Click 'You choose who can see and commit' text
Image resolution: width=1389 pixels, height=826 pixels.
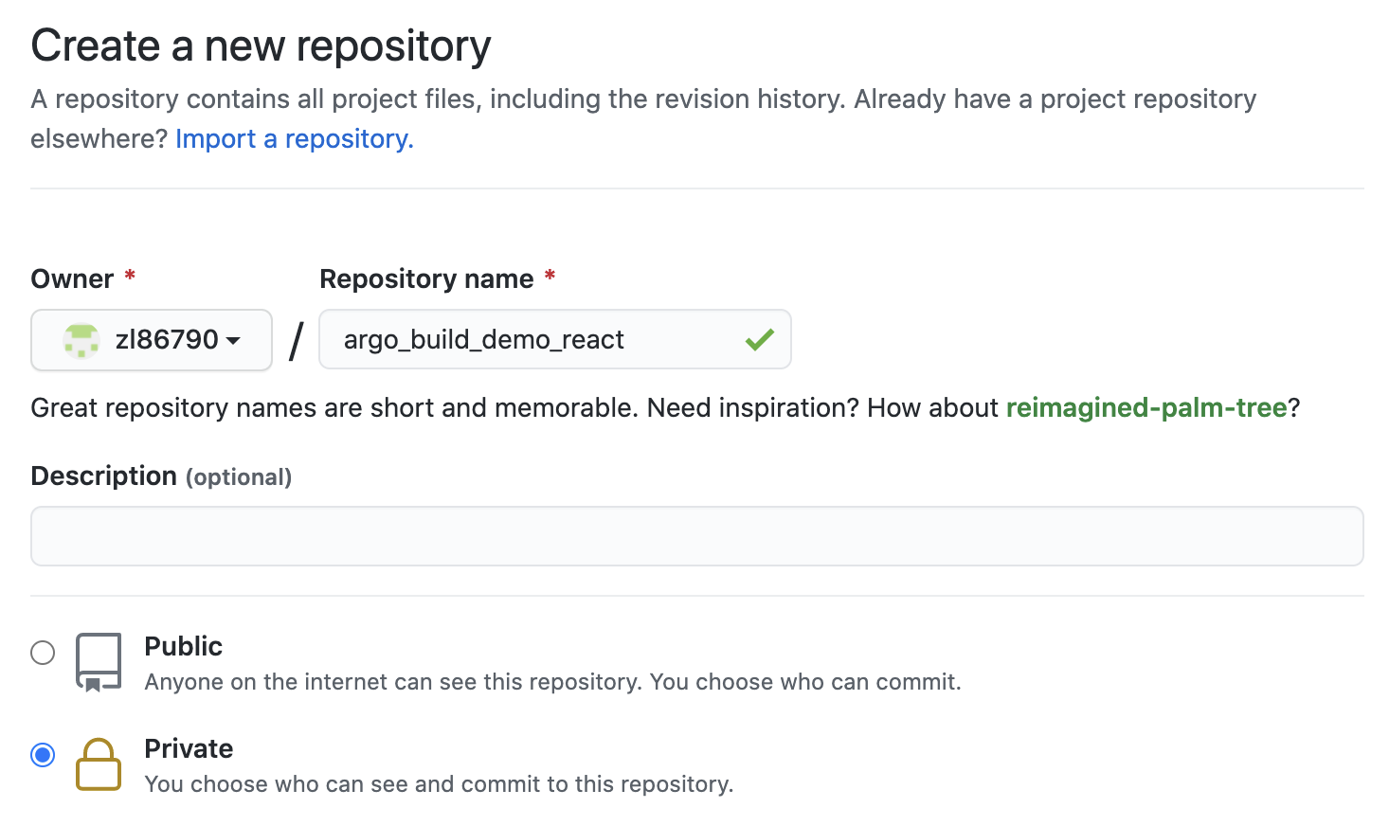pos(439,784)
